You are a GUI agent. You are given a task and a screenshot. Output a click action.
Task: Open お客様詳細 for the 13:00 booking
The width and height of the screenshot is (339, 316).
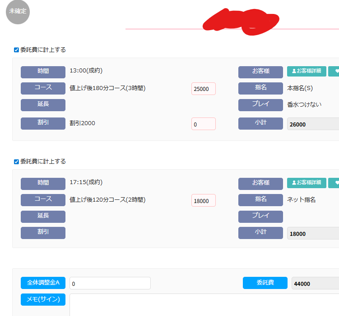306,71
